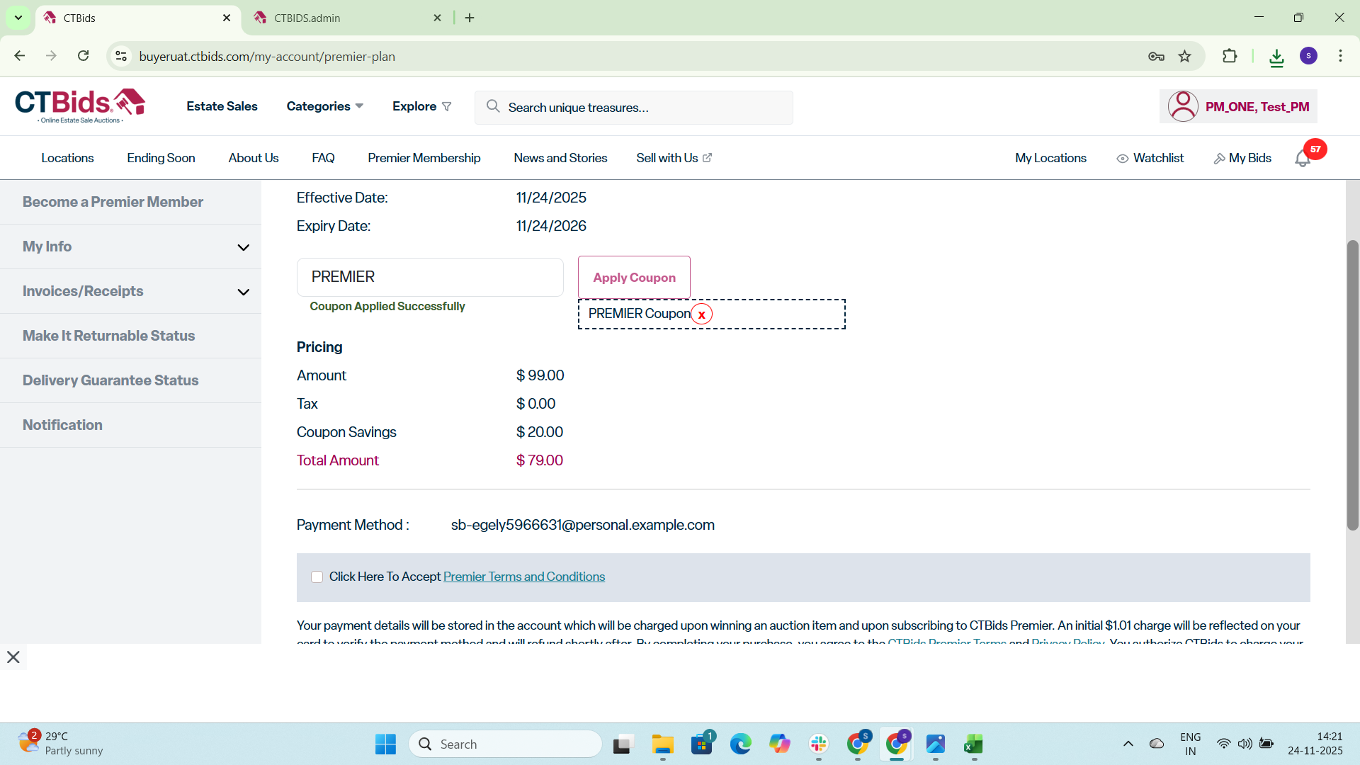Screen dimensions: 1360x765
Task: Open the Premier Terms and Conditions link
Action: click(x=523, y=577)
